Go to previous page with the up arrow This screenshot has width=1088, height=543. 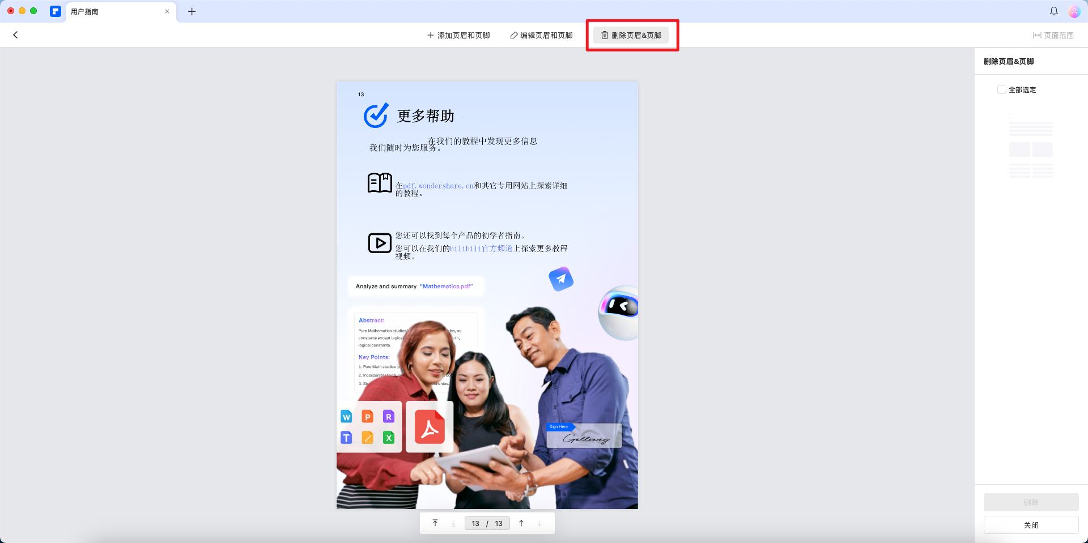pyautogui.click(x=521, y=523)
